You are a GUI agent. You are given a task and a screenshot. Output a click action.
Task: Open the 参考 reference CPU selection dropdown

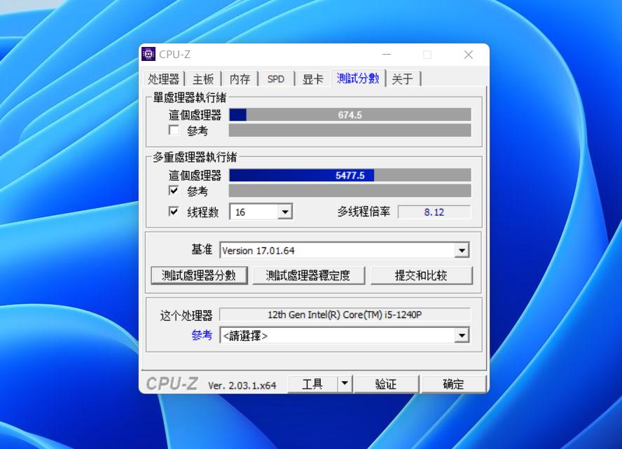[x=462, y=335]
